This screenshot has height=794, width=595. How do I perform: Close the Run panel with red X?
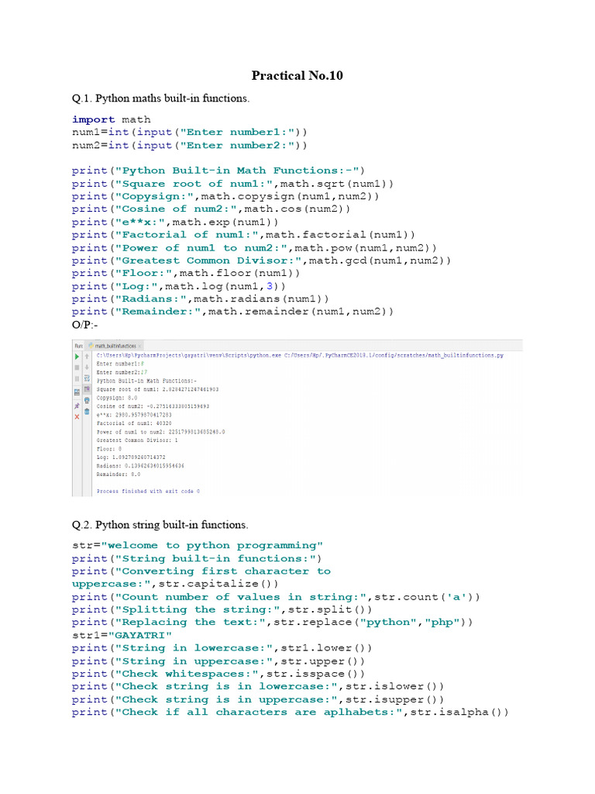click(77, 416)
